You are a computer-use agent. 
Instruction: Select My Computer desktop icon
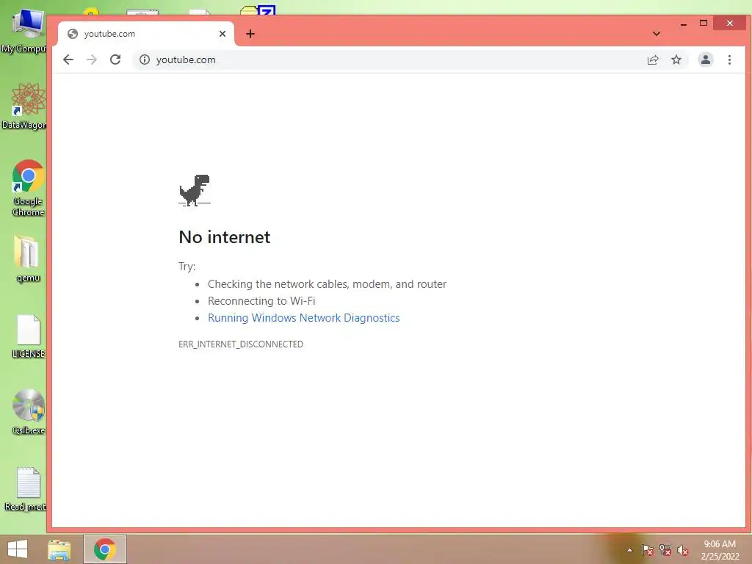tap(24, 31)
